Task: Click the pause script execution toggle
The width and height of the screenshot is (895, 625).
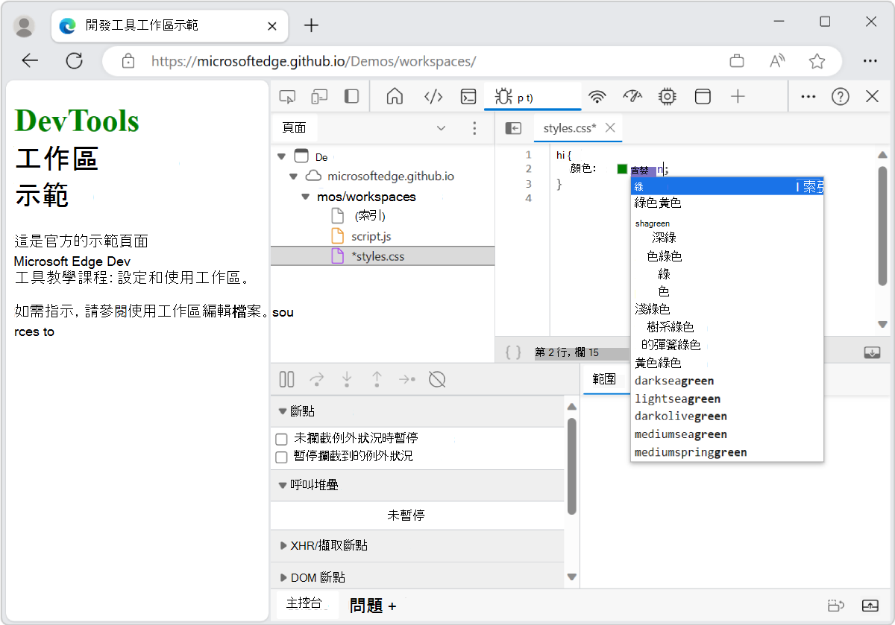Action: point(286,379)
